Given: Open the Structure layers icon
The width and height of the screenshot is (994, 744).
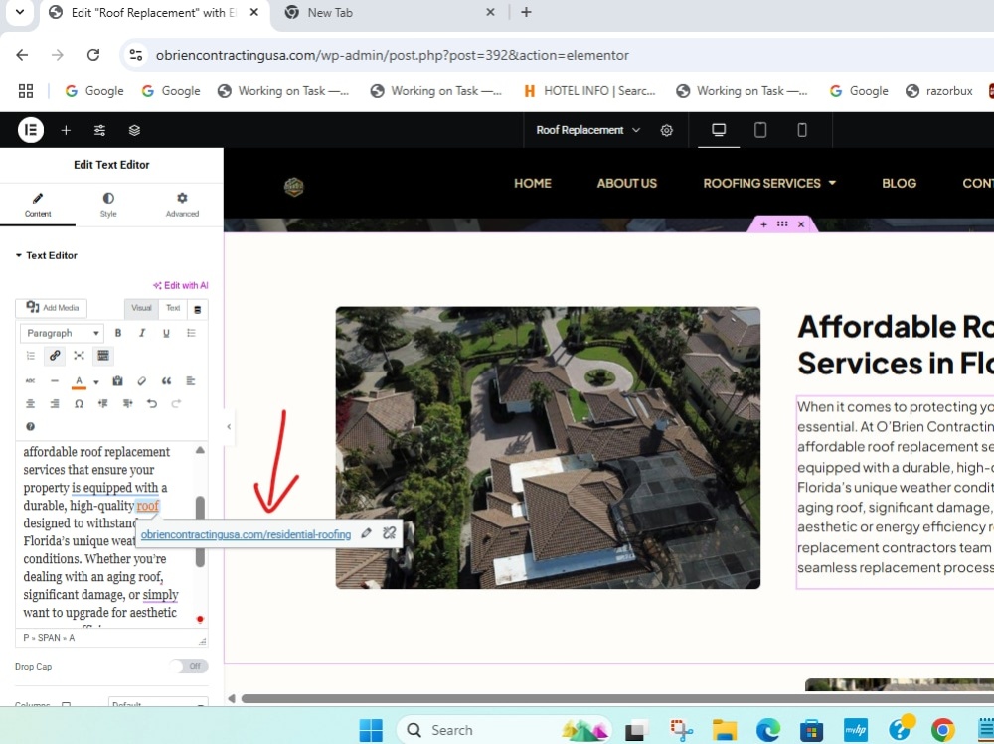Looking at the screenshot, I should (x=134, y=130).
